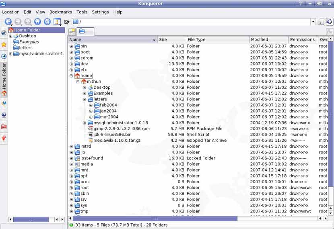Click the mediawiki-1.10.0.tar.gz file icon

point(90,141)
